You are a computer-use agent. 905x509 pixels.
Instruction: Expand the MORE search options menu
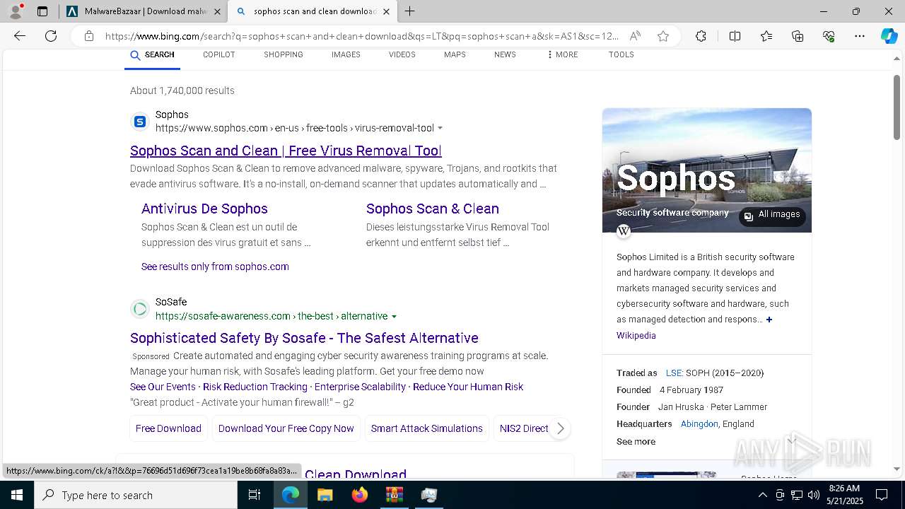coord(562,55)
